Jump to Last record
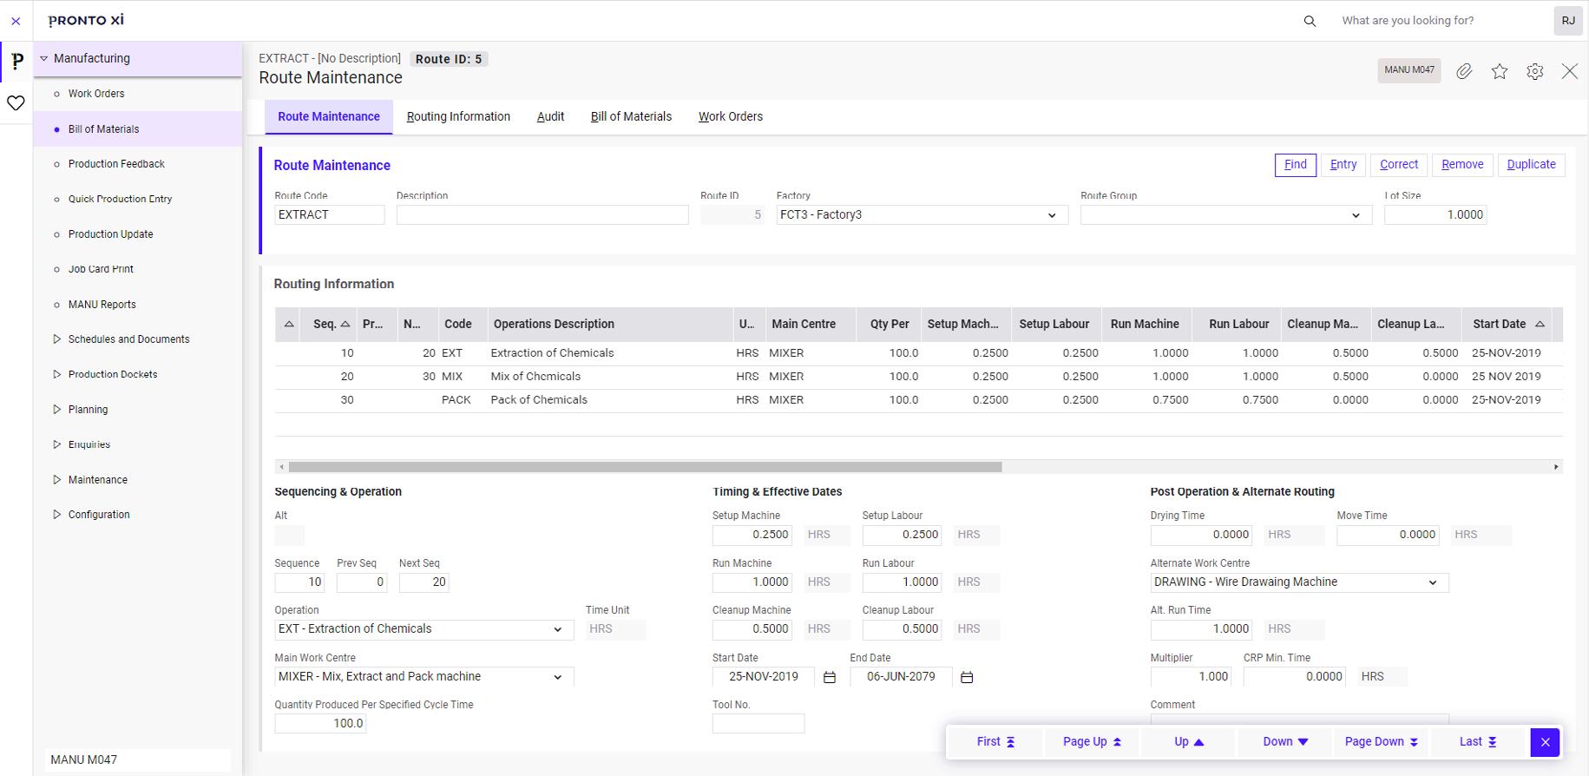The image size is (1589, 776). point(1478,742)
